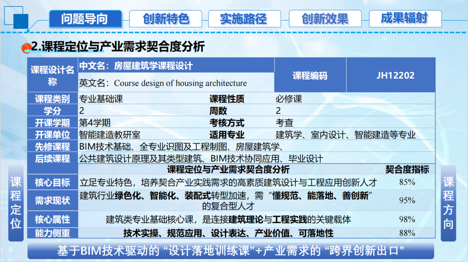Select the 技术实操、规范应用 abilities text
The height and width of the screenshot is (262, 468).
coord(228,233)
